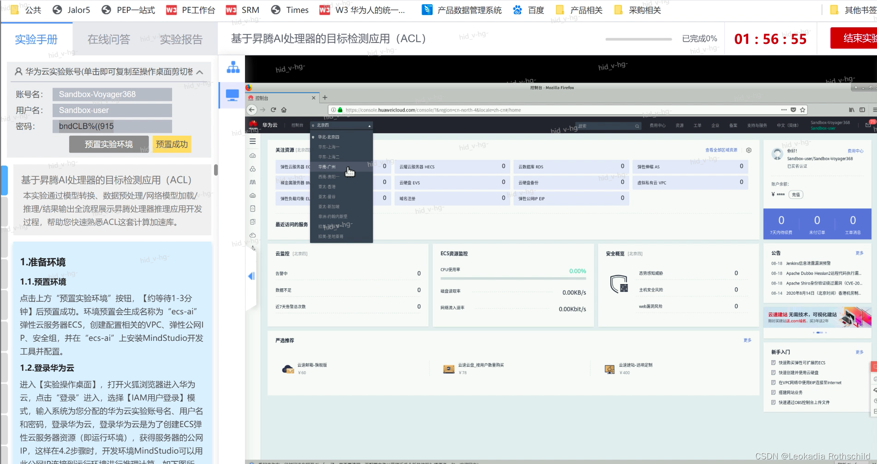The image size is (877, 464).
Task: Copy the account name Sandbox-Voyager368 field
Action: (112, 95)
